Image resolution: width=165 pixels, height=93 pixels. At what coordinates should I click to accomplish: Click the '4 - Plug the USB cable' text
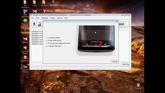[54, 46]
